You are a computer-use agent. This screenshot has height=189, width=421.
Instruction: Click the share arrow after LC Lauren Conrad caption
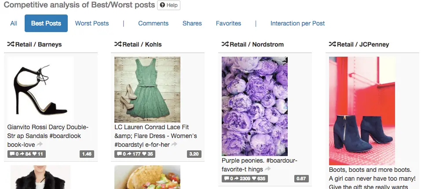coord(174,144)
